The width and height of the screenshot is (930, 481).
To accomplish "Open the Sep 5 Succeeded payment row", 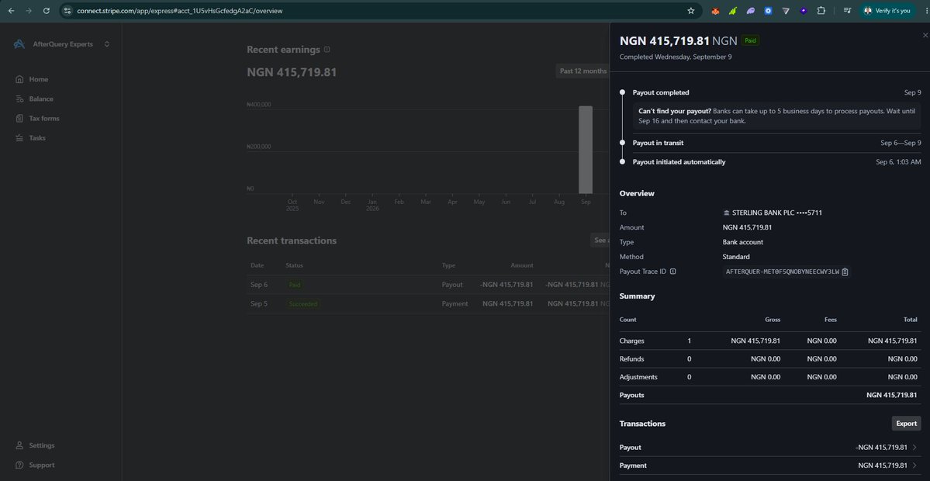I will (428, 303).
